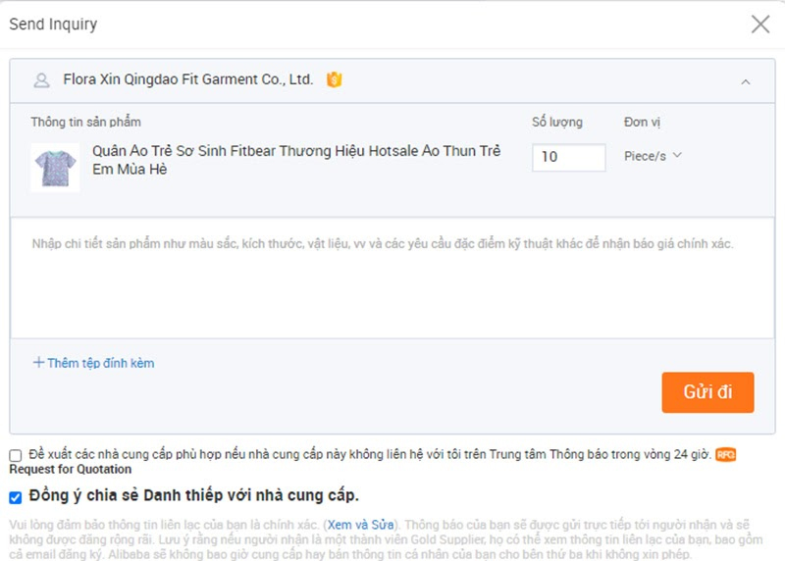Click the quantity field showing 10
The width and height of the screenshot is (785, 561).
[x=568, y=157]
